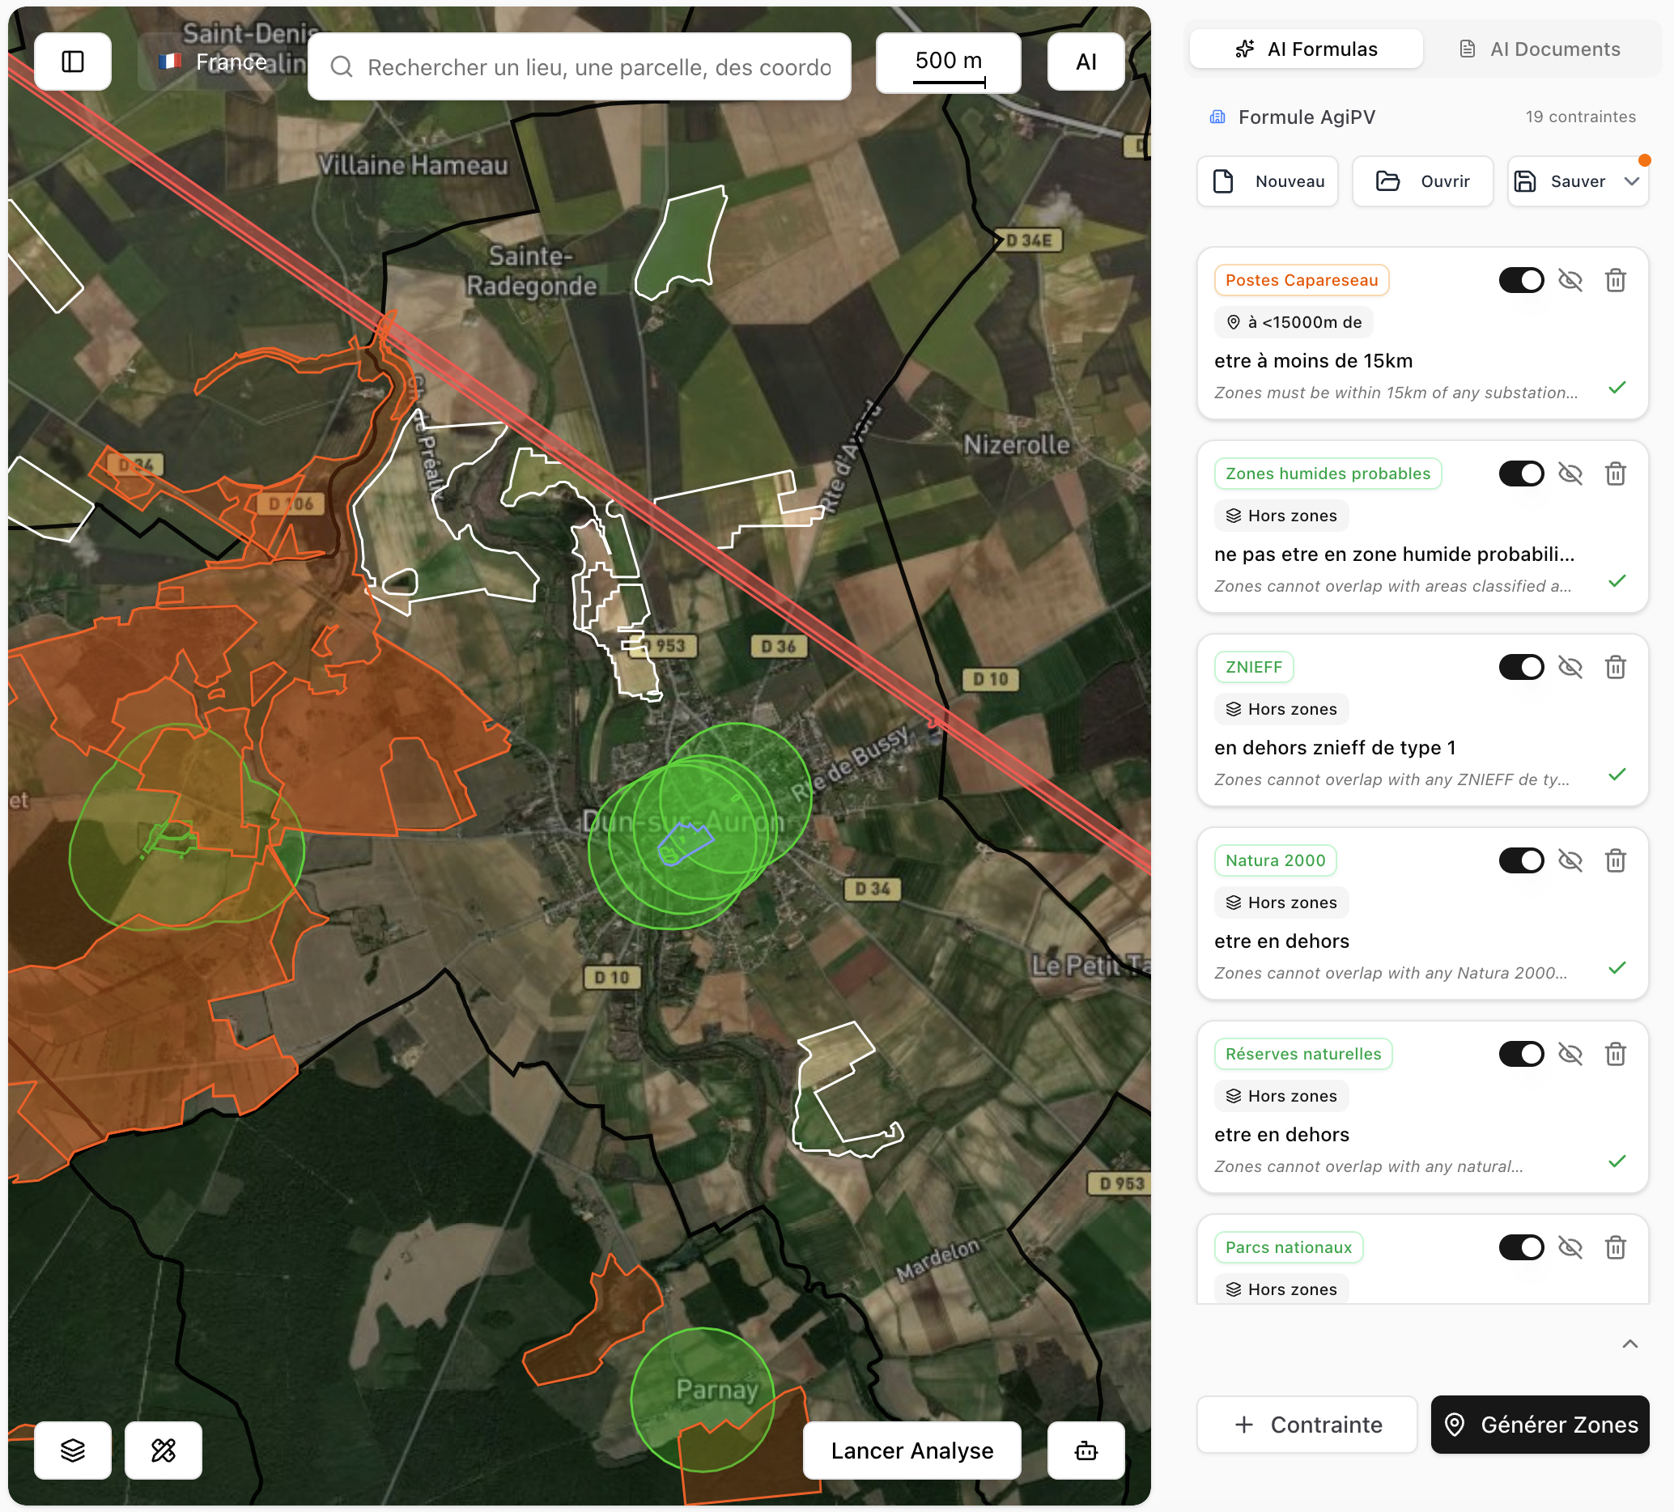The image size is (1674, 1512).
Task: Disable the Zones humides probables switch
Action: 1521,474
